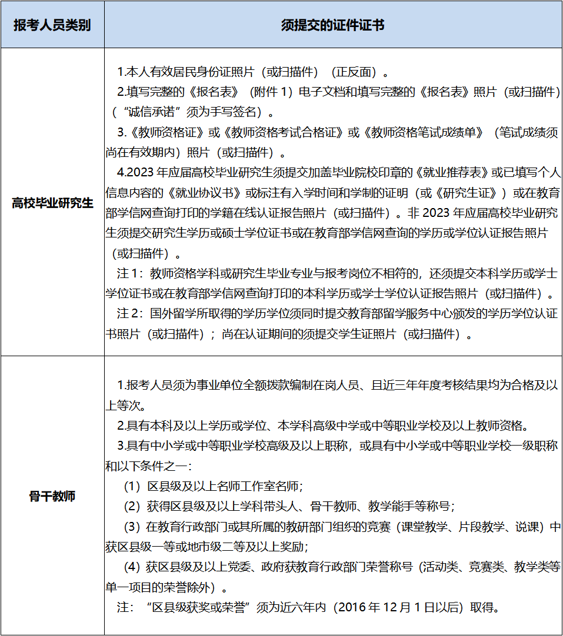Click the 《就业推荐表》 text in item 4

[x=453, y=173]
